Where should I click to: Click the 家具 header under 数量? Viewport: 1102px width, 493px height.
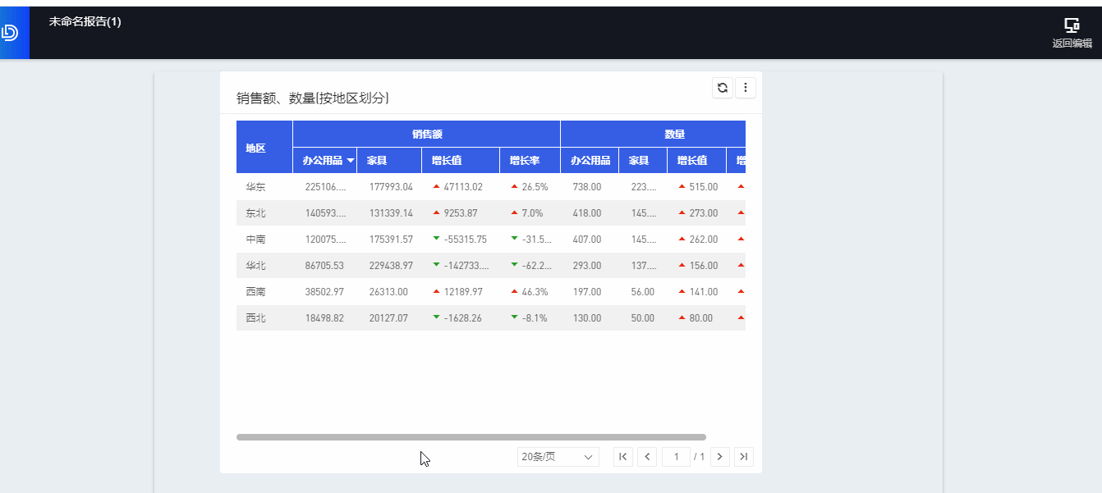coord(643,161)
